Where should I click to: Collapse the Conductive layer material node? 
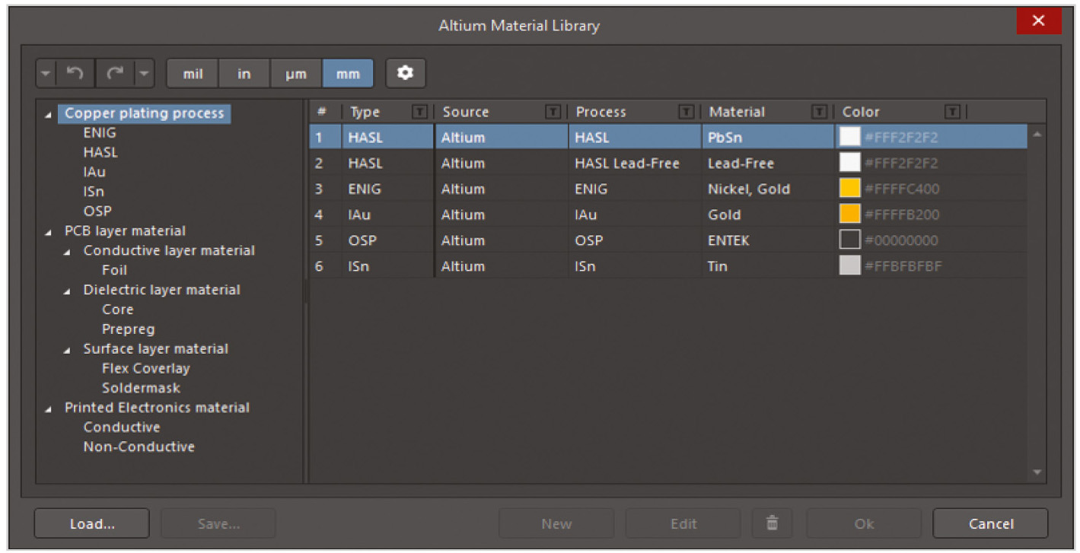pos(68,252)
